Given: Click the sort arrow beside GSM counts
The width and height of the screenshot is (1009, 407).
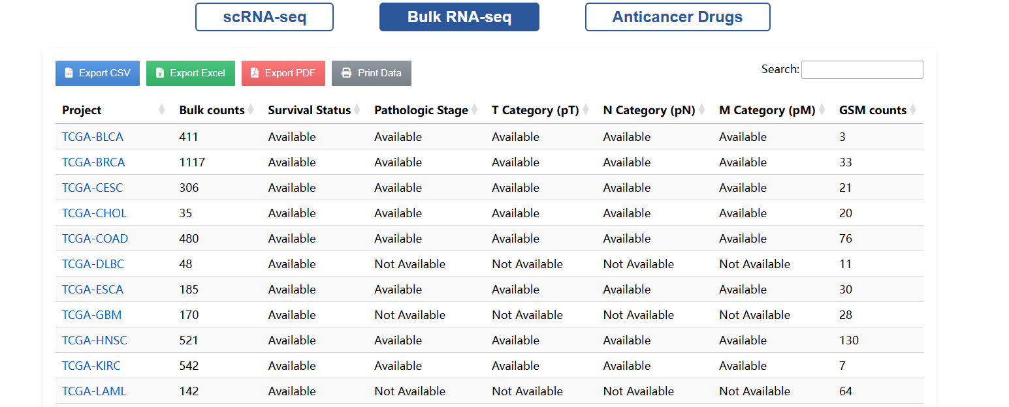Looking at the screenshot, I should pyautogui.click(x=913, y=110).
